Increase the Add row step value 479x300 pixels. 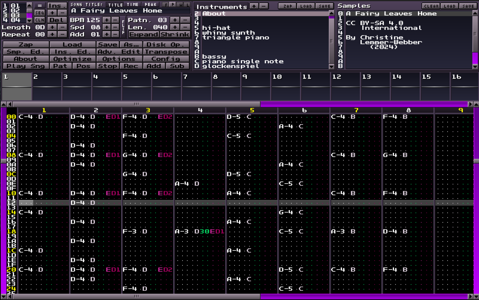(106, 34)
